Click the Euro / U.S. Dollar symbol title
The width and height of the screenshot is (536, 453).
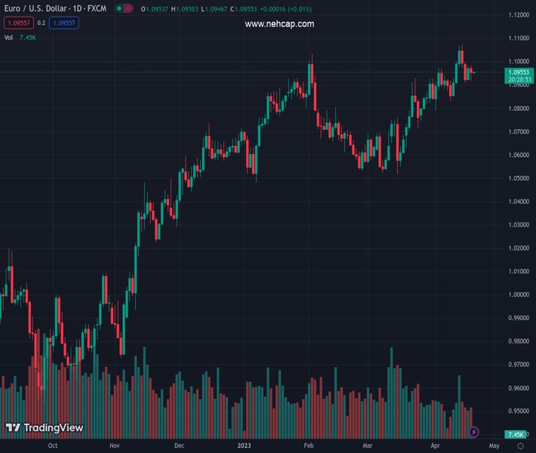54,8
